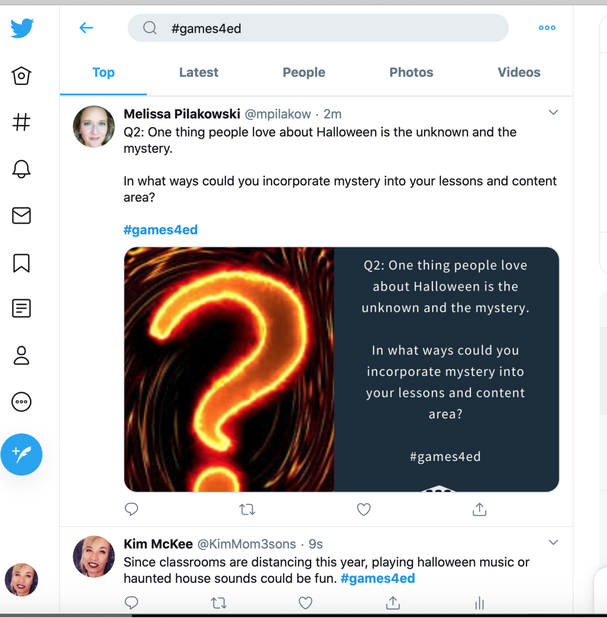Like Melissa Pilakowski's tweet
This screenshot has width=607, height=618.
click(x=363, y=509)
